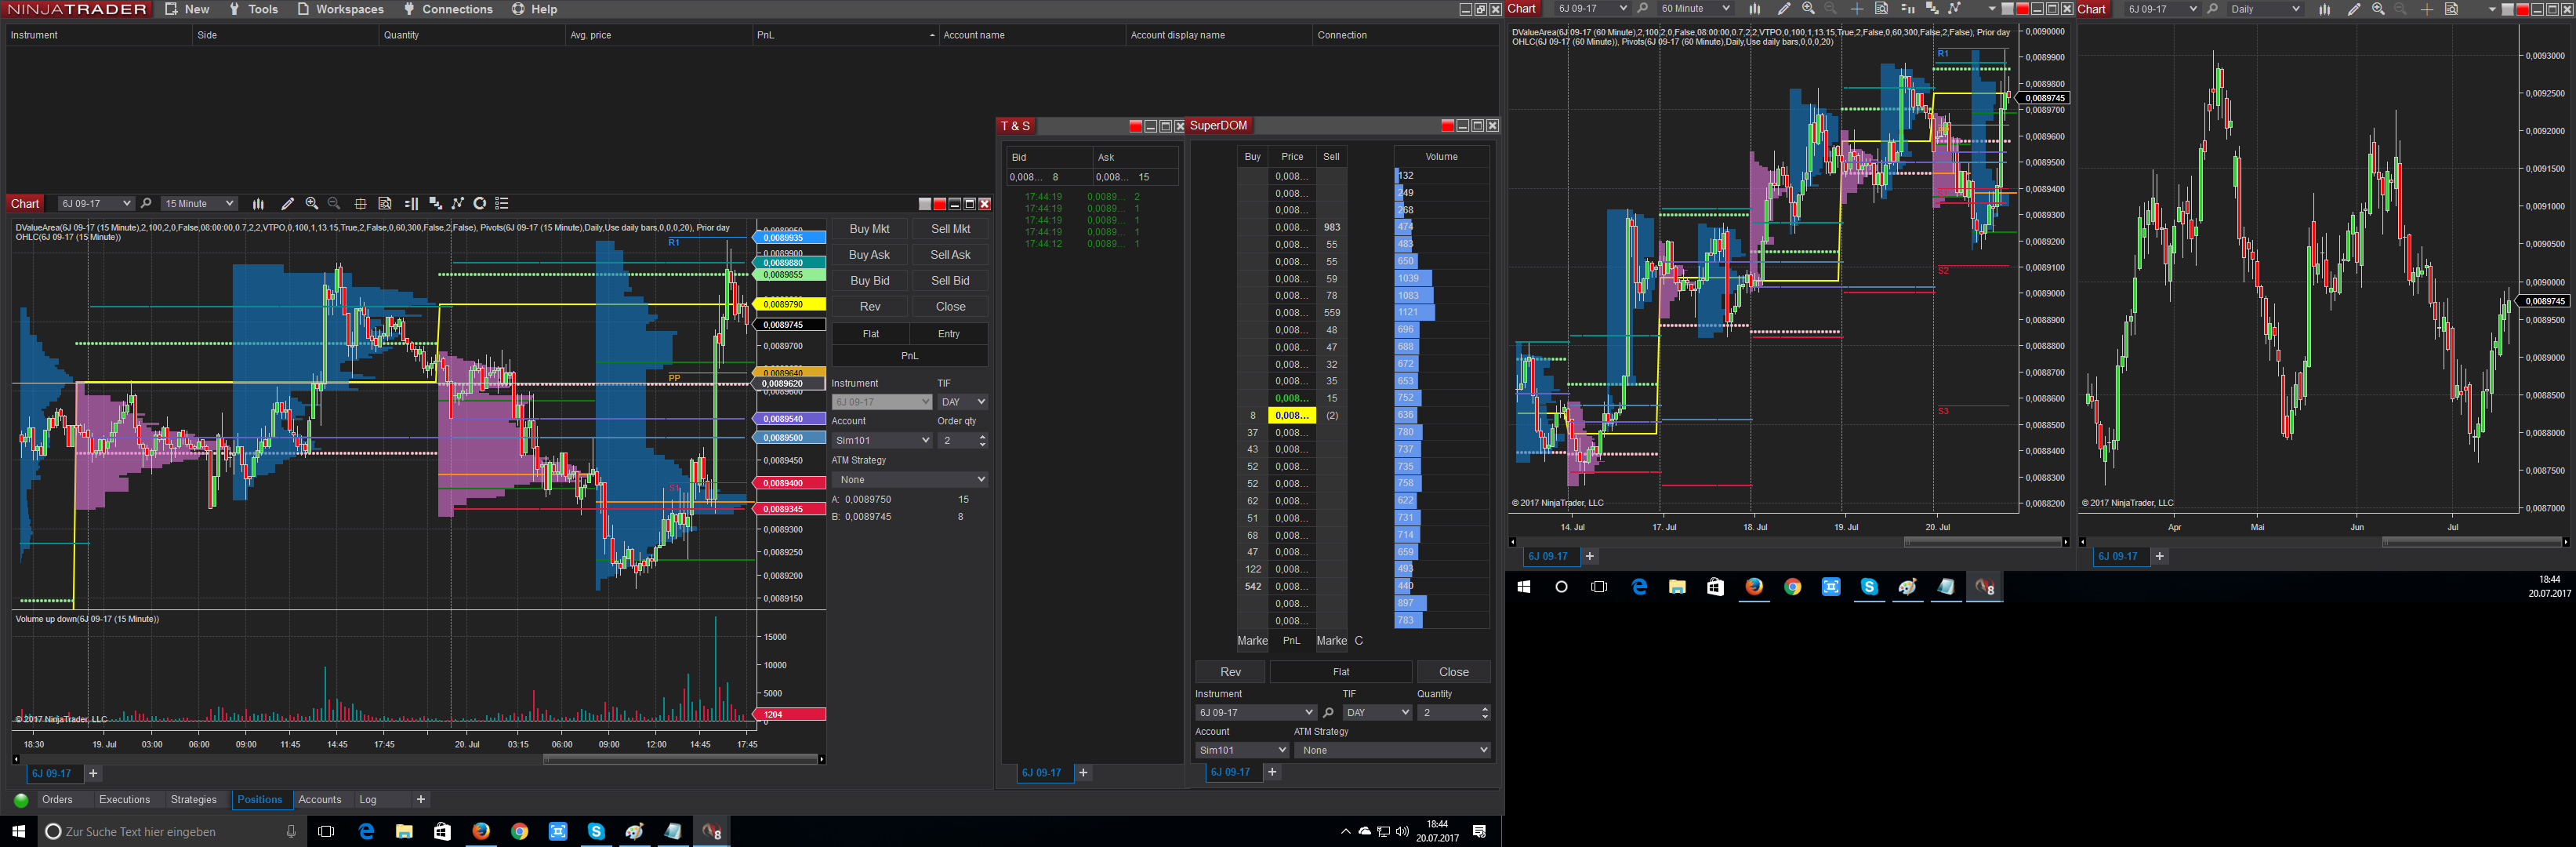Open bar type icon in 15 Minute chart

pyautogui.click(x=258, y=204)
